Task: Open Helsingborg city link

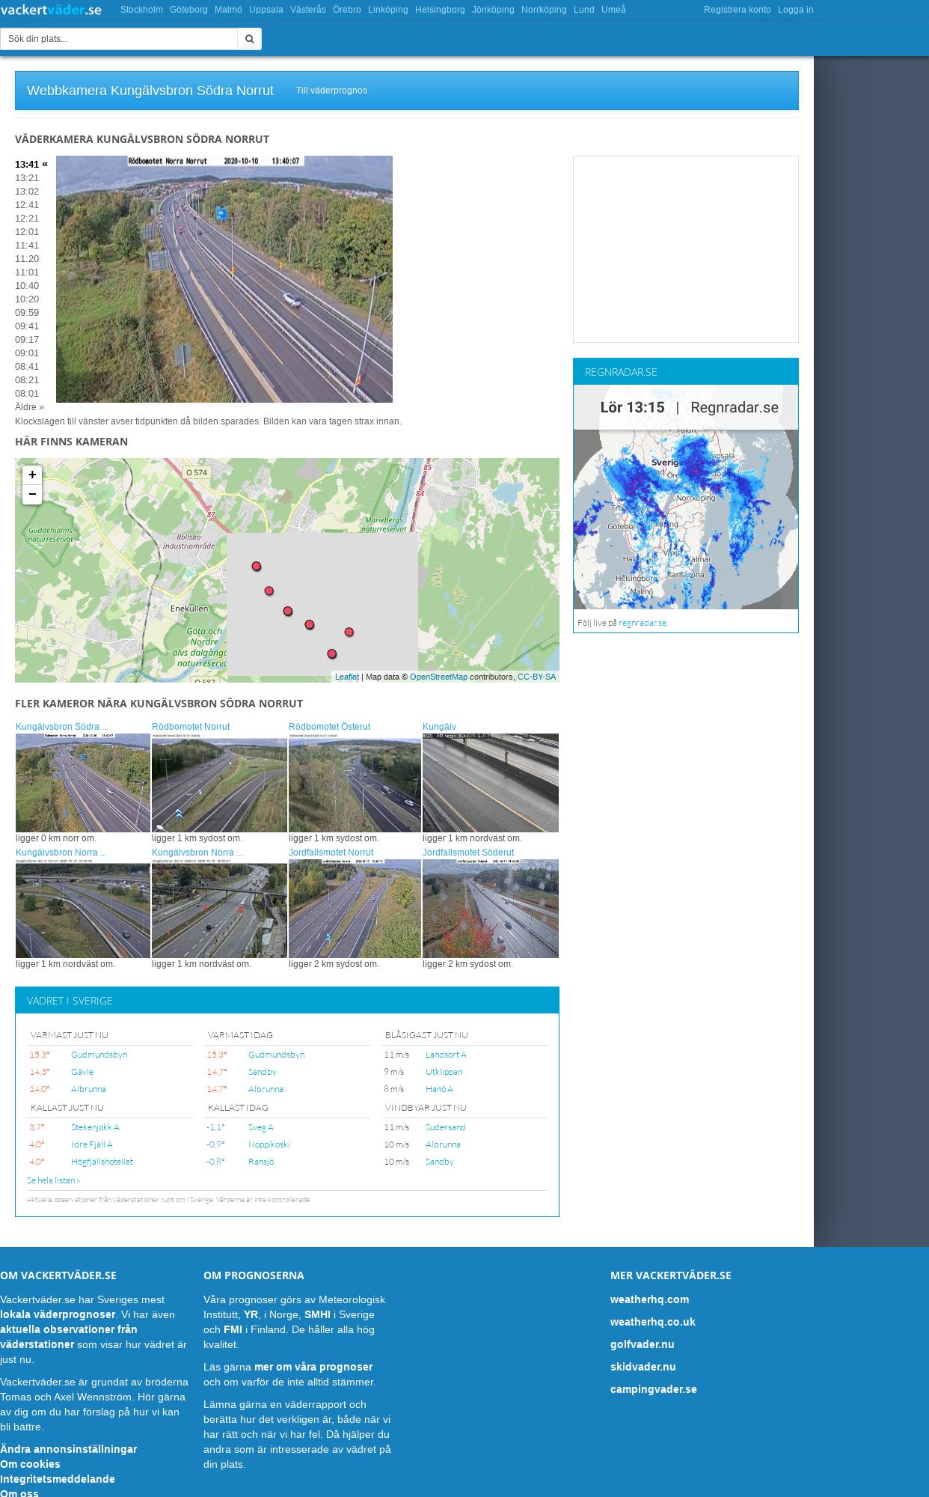Action: pos(440,10)
